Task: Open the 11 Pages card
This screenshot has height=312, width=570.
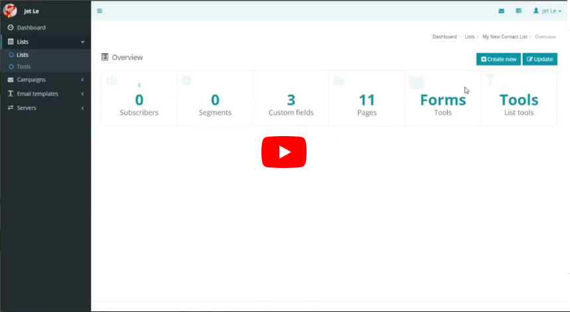Action: click(367, 98)
